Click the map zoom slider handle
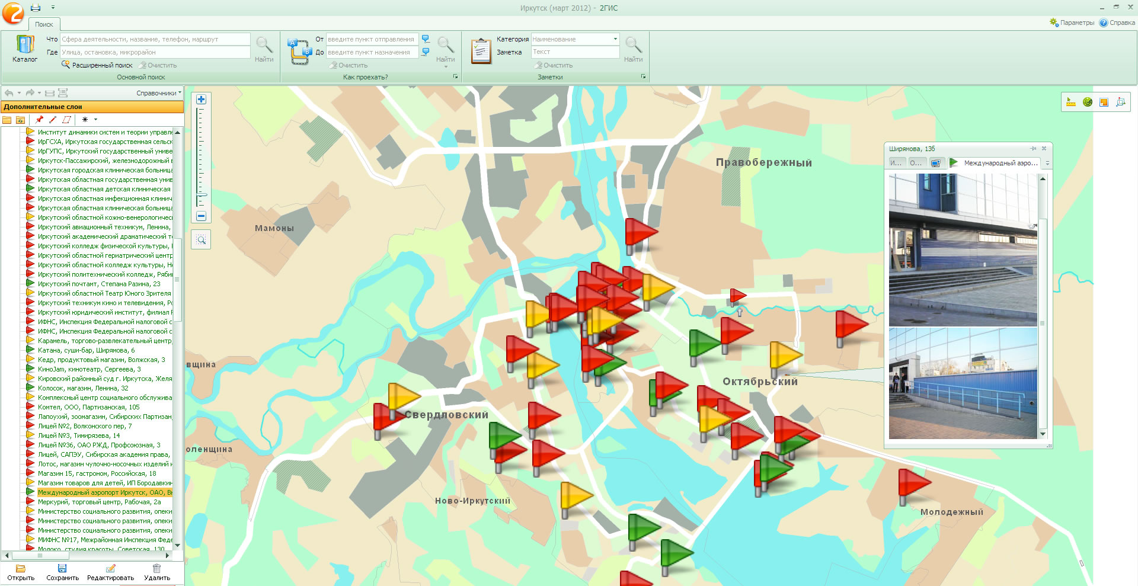Screen dimensions: 1138x586 tap(202, 194)
